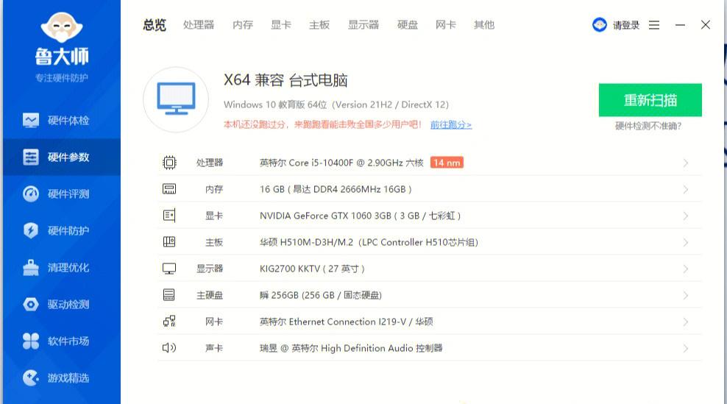Switch to the 硬盘 tab
The height and width of the screenshot is (404, 727).
tap(408, 25)
